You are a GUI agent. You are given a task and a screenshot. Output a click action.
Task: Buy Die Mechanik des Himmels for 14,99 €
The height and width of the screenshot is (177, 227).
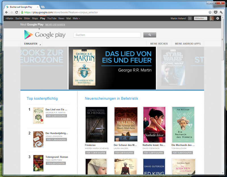pos(182,153)
